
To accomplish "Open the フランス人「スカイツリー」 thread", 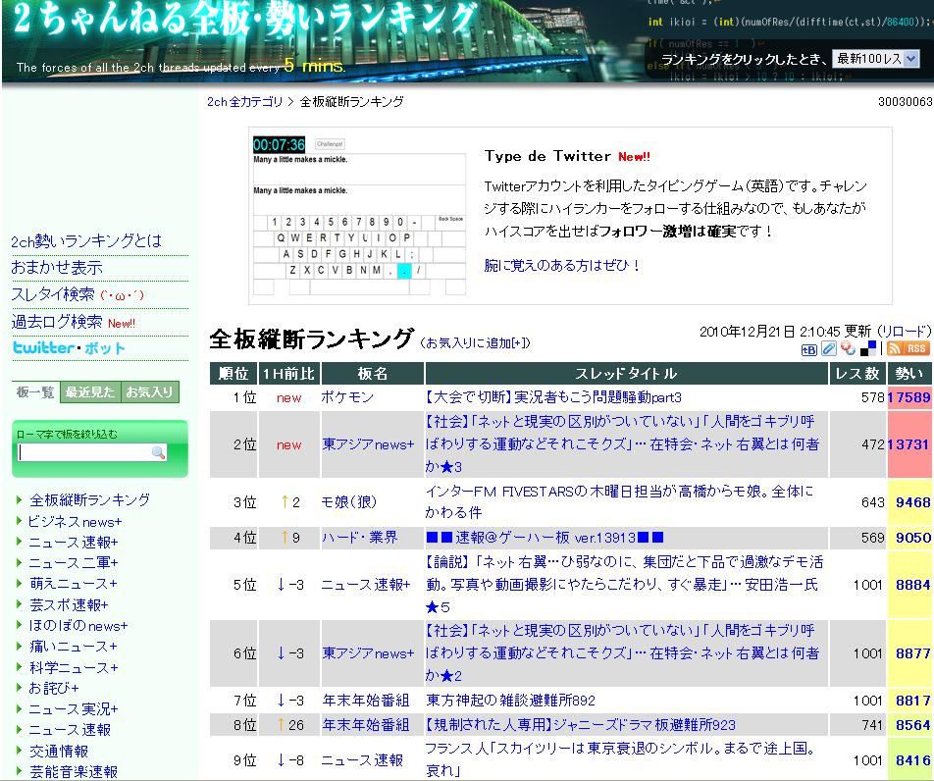I will pyautogui.click(x=621, y=759).
